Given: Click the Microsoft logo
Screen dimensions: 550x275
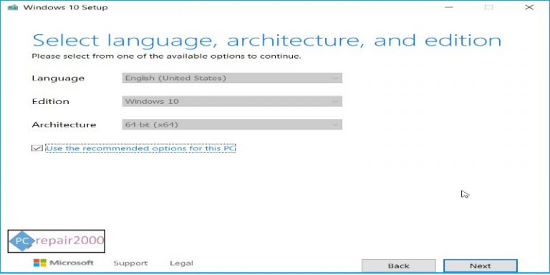Looking at the screenshot, I should (x=64, y=263).
